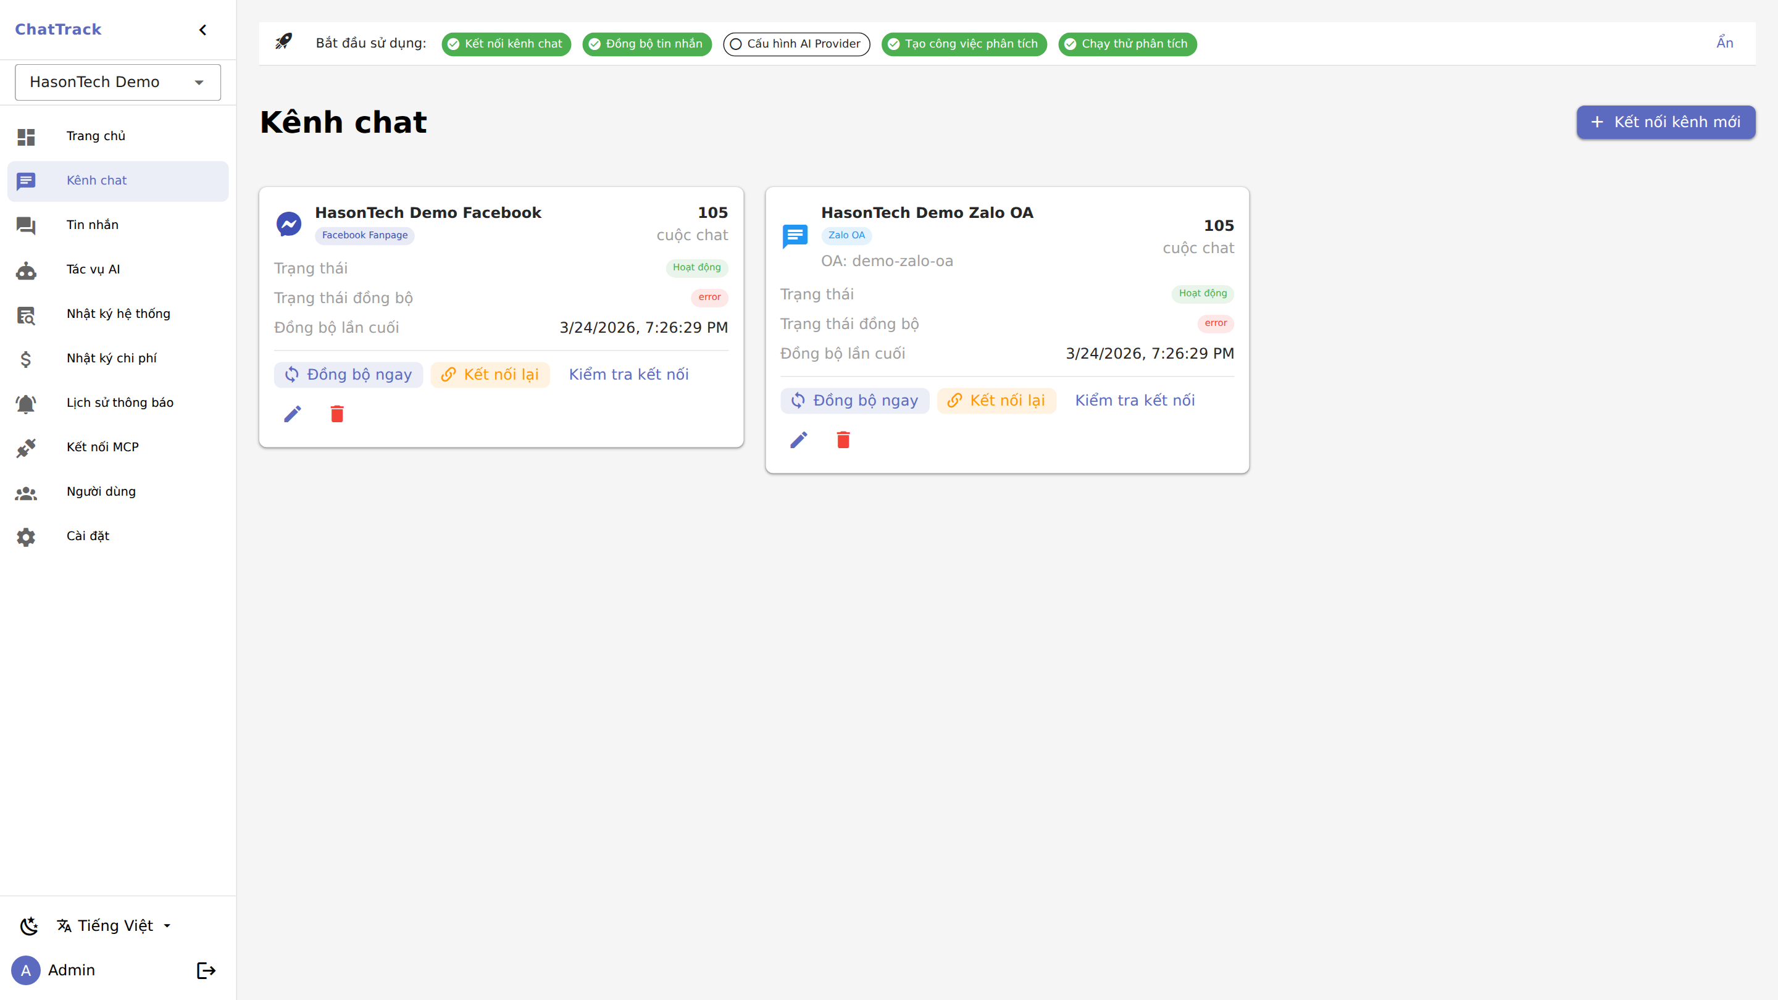Delete the HasonTech Demo Zalo OA channel
1778x1000 pixels.
[843, 440]
